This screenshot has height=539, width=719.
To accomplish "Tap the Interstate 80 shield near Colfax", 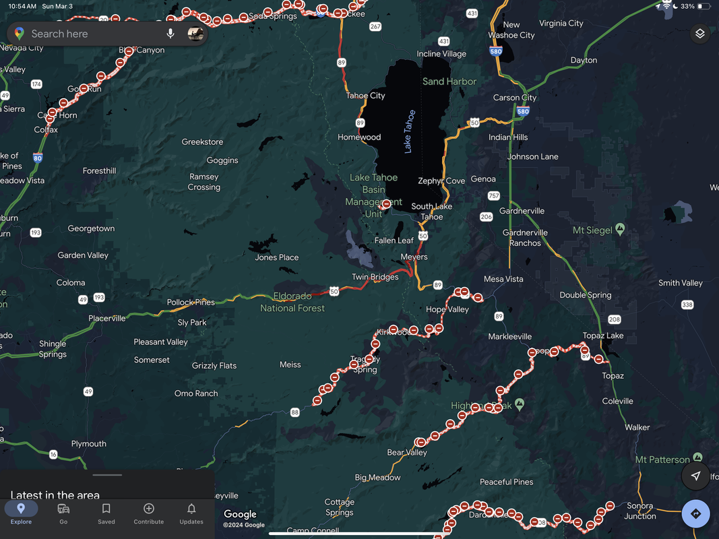I will pyautogui.click(x=38, y=158).
